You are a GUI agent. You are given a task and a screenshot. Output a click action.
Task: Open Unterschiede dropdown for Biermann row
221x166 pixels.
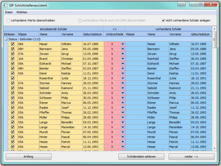pyautogui.click(x=123, y=49)
